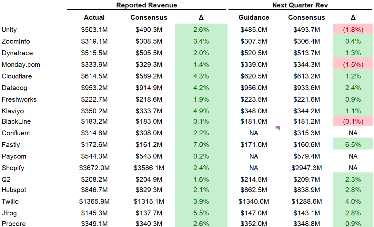Click the Next Quarter Rev group header
Viewport: 374px width, 227px height.
pyautogui.click(x=300, y=5)
